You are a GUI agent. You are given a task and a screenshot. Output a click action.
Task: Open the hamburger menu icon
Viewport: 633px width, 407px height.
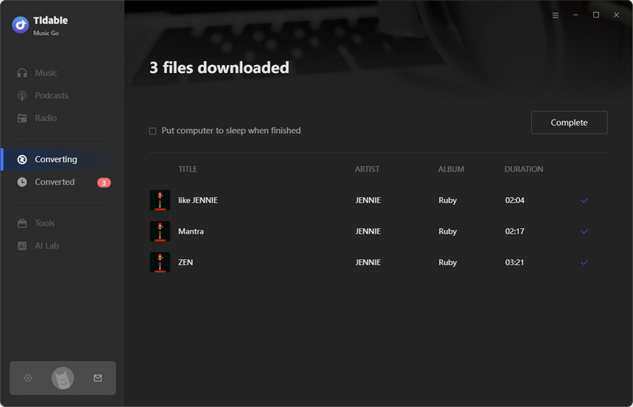(555, 15)
